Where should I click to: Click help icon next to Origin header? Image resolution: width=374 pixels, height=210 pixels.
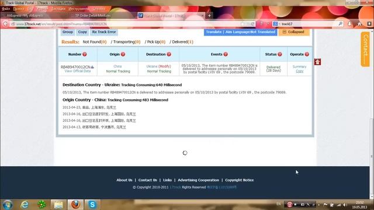pos(123,54)
